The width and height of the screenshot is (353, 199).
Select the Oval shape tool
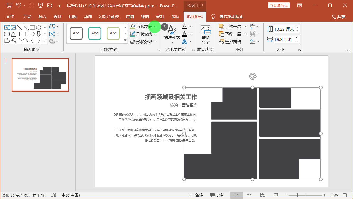coord(38,27)
